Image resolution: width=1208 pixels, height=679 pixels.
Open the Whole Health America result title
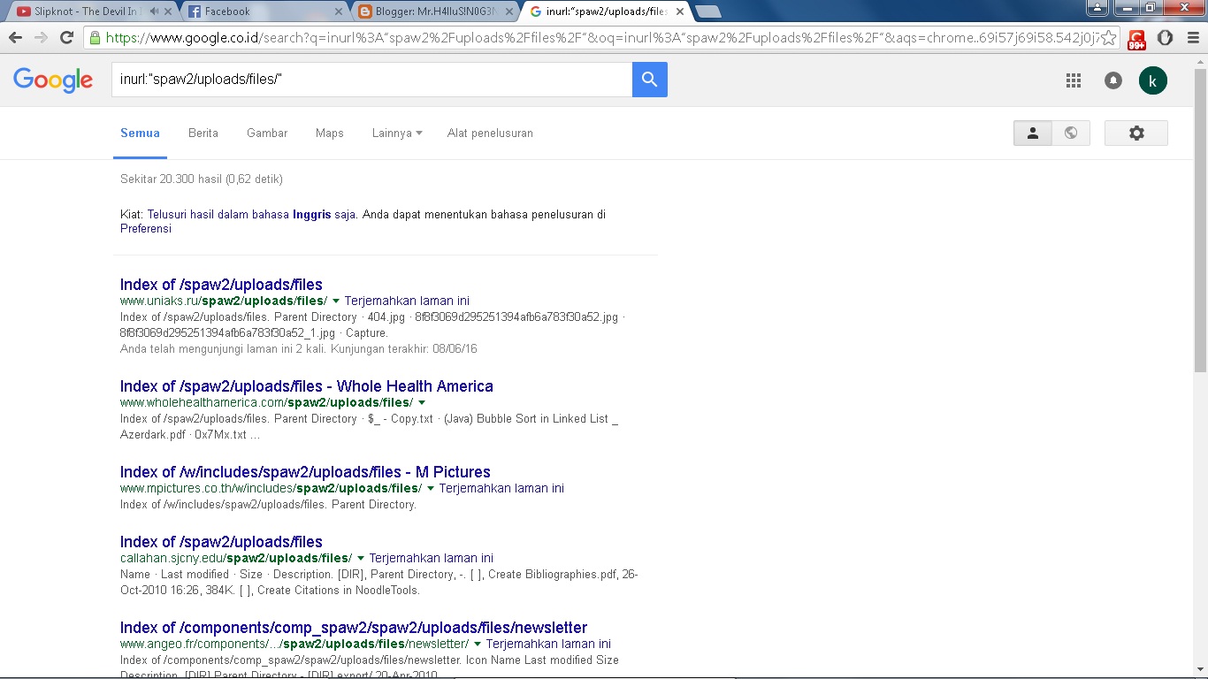coord(307,386)
